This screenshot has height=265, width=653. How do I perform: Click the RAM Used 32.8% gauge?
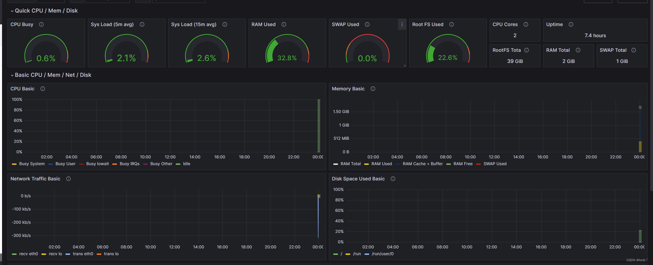(x=287, y=49)
